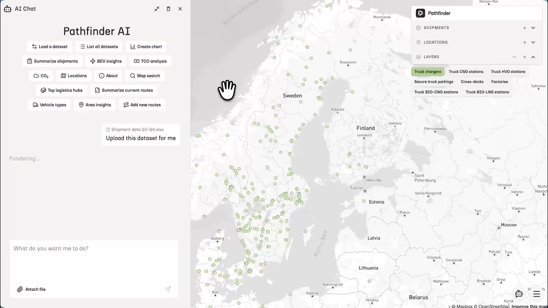Select the Load a dataset quick action
Image resolution: width=548 pixels, height=308 pixels.
click(50, 47)
